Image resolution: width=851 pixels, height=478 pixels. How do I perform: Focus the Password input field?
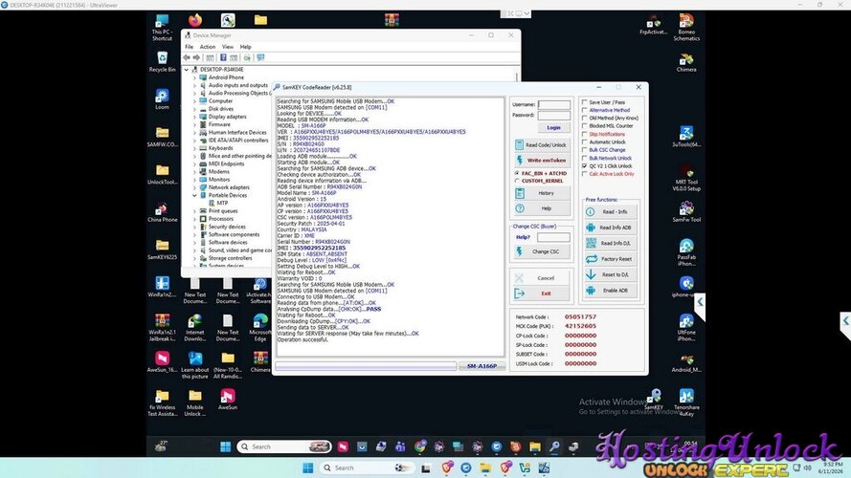click(554, 116)
